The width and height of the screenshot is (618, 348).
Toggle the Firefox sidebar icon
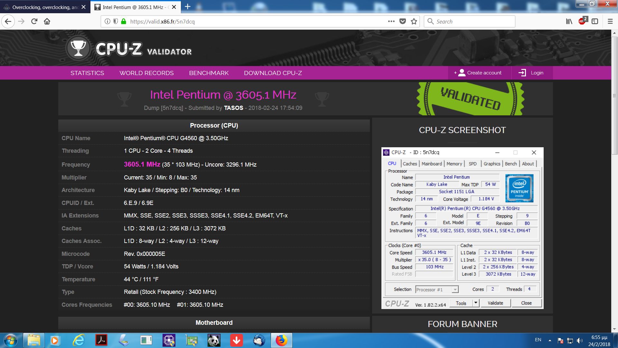[595, 22]
